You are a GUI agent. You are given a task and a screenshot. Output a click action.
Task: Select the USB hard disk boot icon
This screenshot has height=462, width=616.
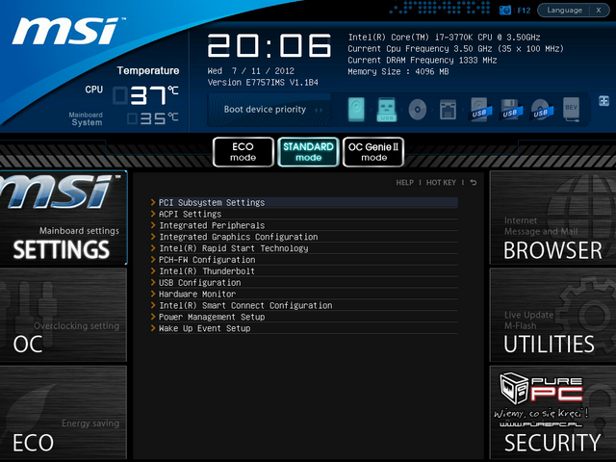click(479, 109)
